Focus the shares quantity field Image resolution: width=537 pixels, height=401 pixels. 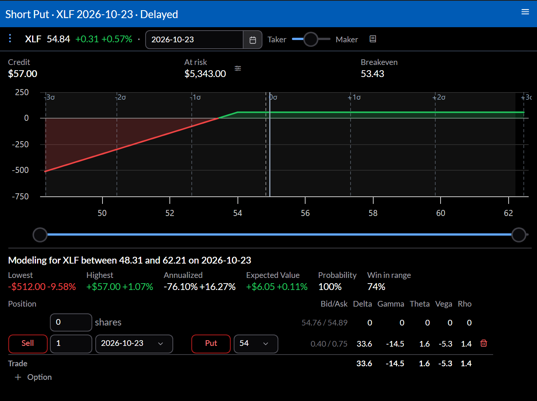(x=71, y=322)
